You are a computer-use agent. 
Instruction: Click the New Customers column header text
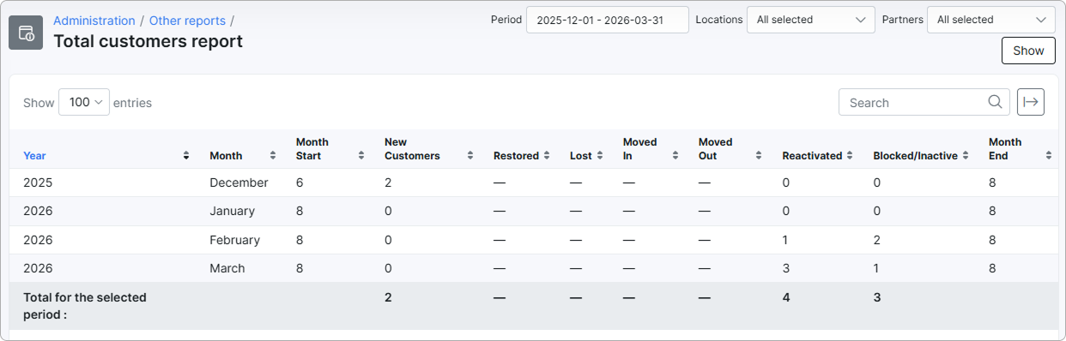(x=412, y=149)
